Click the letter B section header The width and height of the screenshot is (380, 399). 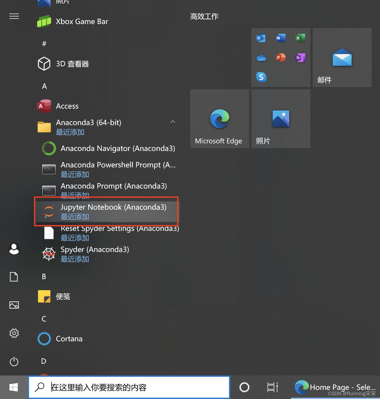coord(44,277)
